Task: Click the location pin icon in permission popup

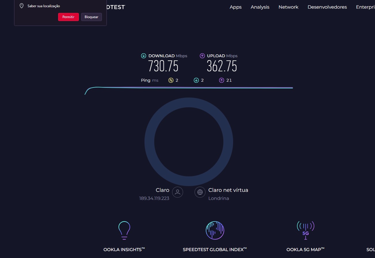Action: pos(22,6)
